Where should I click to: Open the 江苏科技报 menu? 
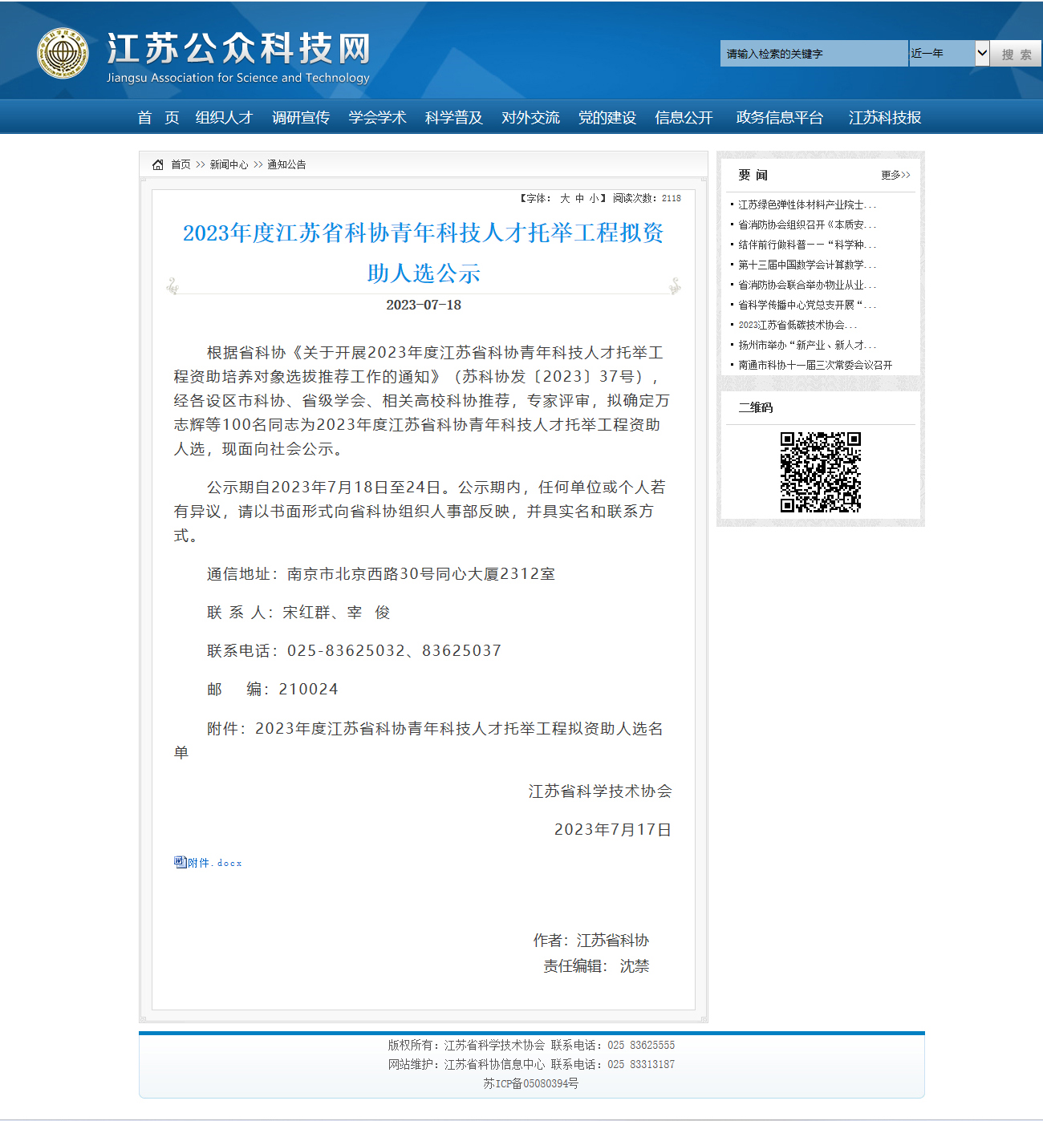pyautogui.click(x=885, y=118)
